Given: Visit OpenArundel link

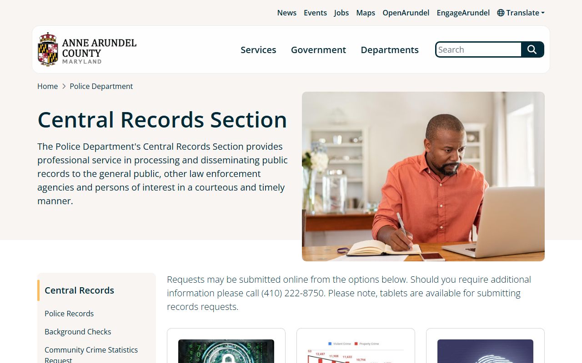Looking at the screenshot, I should [406, 13].
